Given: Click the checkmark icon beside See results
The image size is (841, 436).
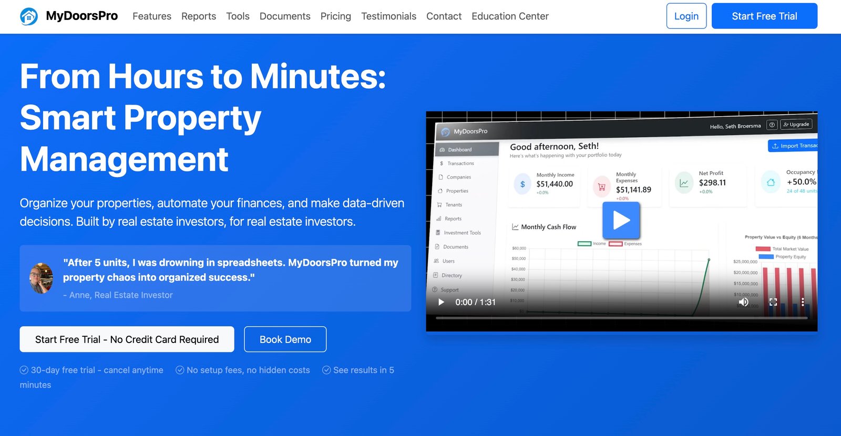Looking at the screenshot, I should click(x=326, y=370).
